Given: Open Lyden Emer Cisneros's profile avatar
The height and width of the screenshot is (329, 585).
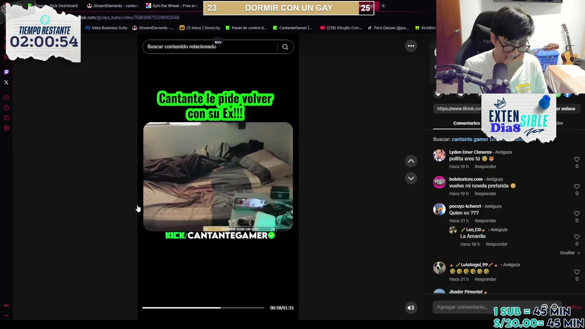Looking at the screenshot, I should click(x=439, y=155).
